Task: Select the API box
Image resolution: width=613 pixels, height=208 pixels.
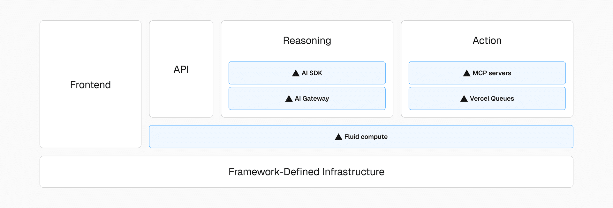Action: pyautogui.click(x=181, y=69)
